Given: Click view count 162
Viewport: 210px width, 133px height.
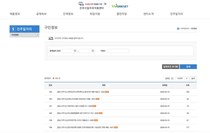Looking at the screenshot, I should 188,92.
